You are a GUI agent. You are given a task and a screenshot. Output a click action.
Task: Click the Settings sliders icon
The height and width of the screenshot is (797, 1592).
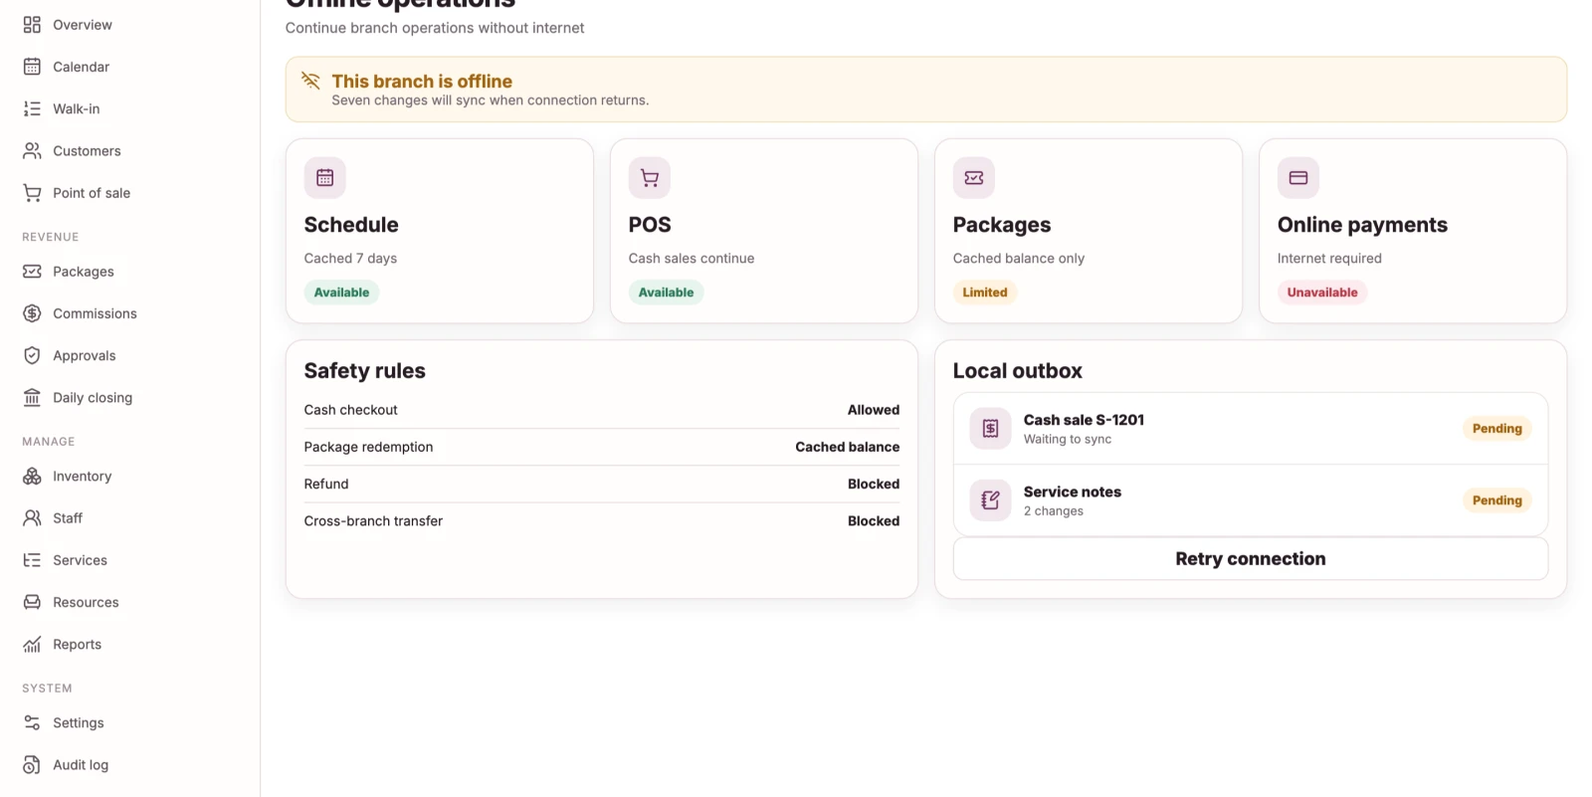coord(32,722)
